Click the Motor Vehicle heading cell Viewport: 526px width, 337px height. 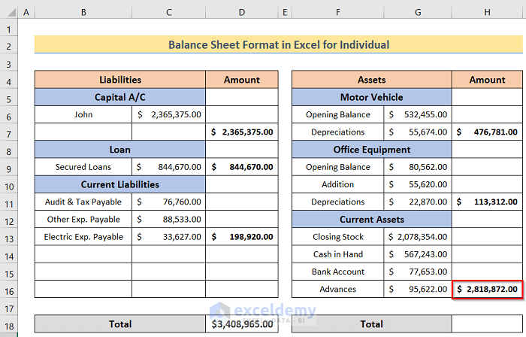(x=371, y=97)
